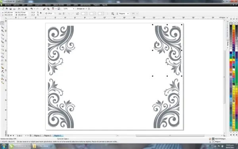
Task: Select the Rectangle tool in the toolbox
Action: pos(2,46)
